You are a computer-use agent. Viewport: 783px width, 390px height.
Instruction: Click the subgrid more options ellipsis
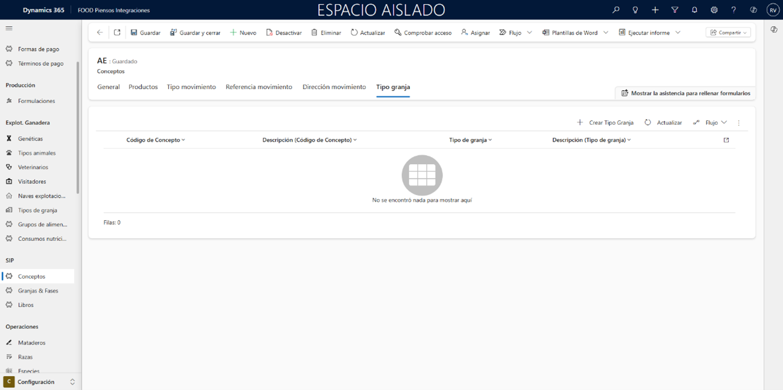[739, 123]
